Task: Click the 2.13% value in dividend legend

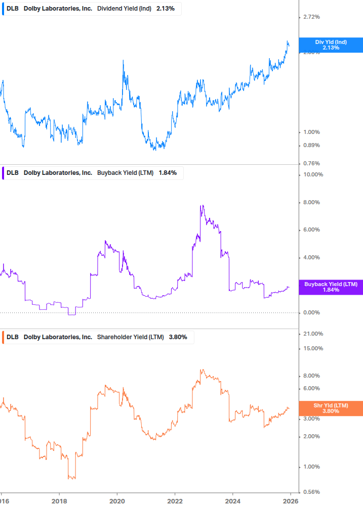Action: tap(166, 9)
